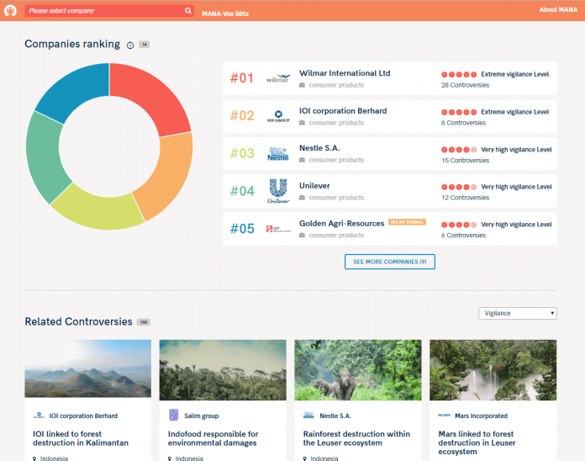The image size is (585, 461).
Task: Open the Vigilance sort dropdown
Action: 518,313
